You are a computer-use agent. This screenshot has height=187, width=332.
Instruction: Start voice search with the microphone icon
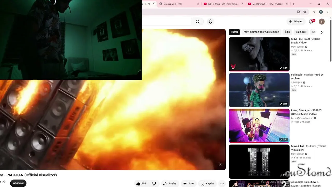click(x=210, y=22)
